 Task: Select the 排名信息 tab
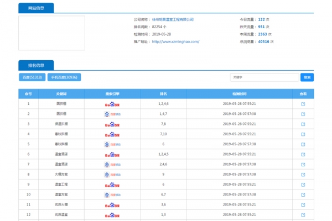click(36, 65)
